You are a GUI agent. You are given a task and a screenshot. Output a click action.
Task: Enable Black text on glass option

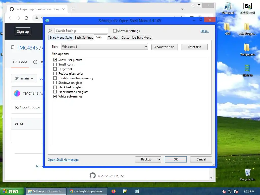pyautogui.click(x=55, y=87)
